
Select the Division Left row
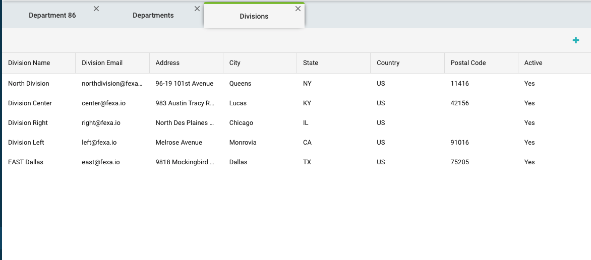26,143
